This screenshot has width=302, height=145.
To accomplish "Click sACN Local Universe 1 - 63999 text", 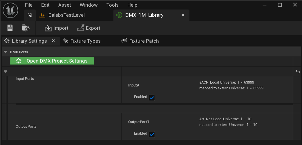I will pyautogui.click(x=227, y=82).
